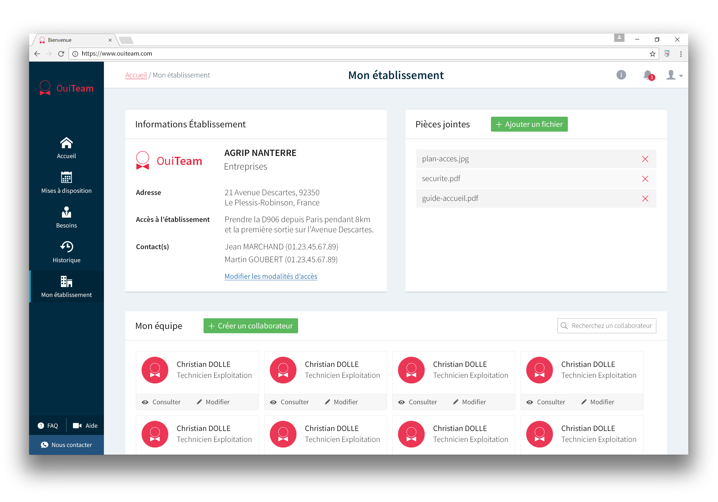Bookmark page with star icon
The width and height of the screenshot is (718, 502).
652,54
